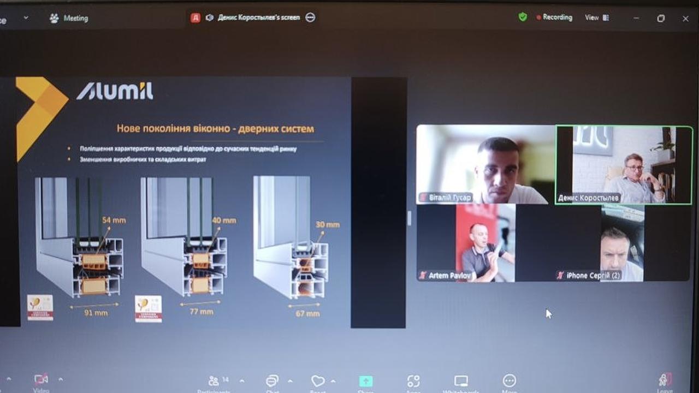Image resolution: width=699 pixels, height=393 pixels.
Task: Open the View layout menu
Action: click(596, 17)
